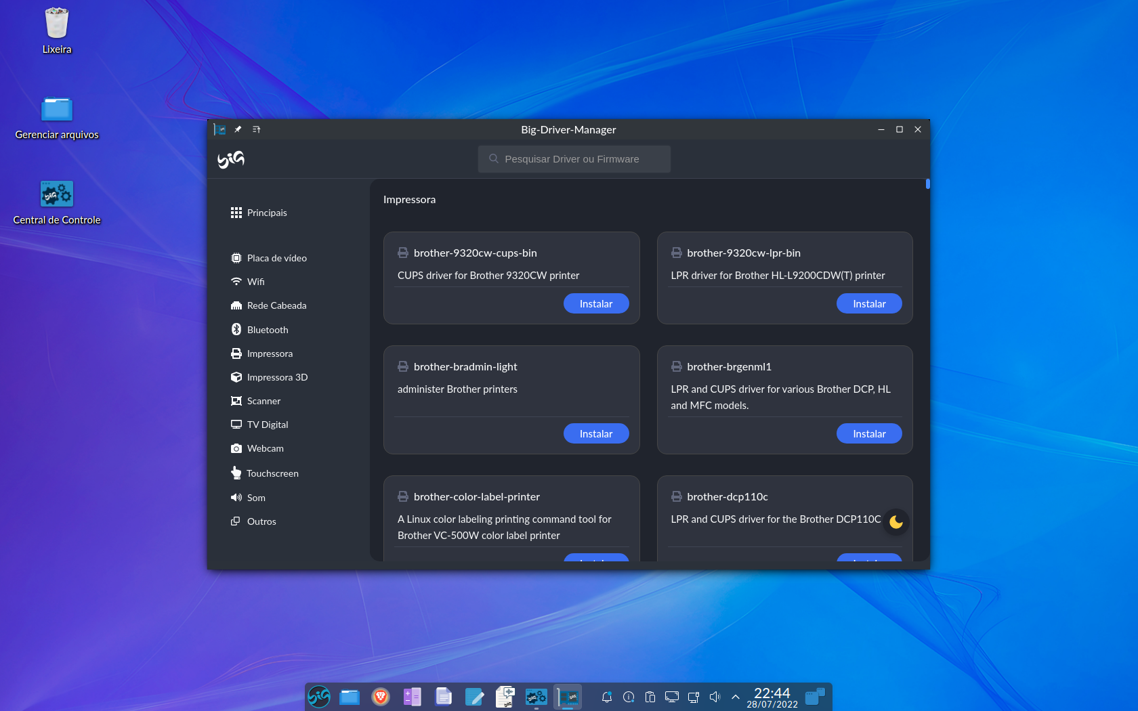Click the BigLinux logo in header
Image resolution: width=1138 pixels, height=711 pixels.
[231, 159]
